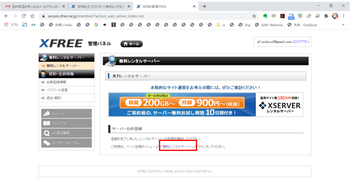Reload the current page
This screenshot has height=187, width=350.
(24, 16)
